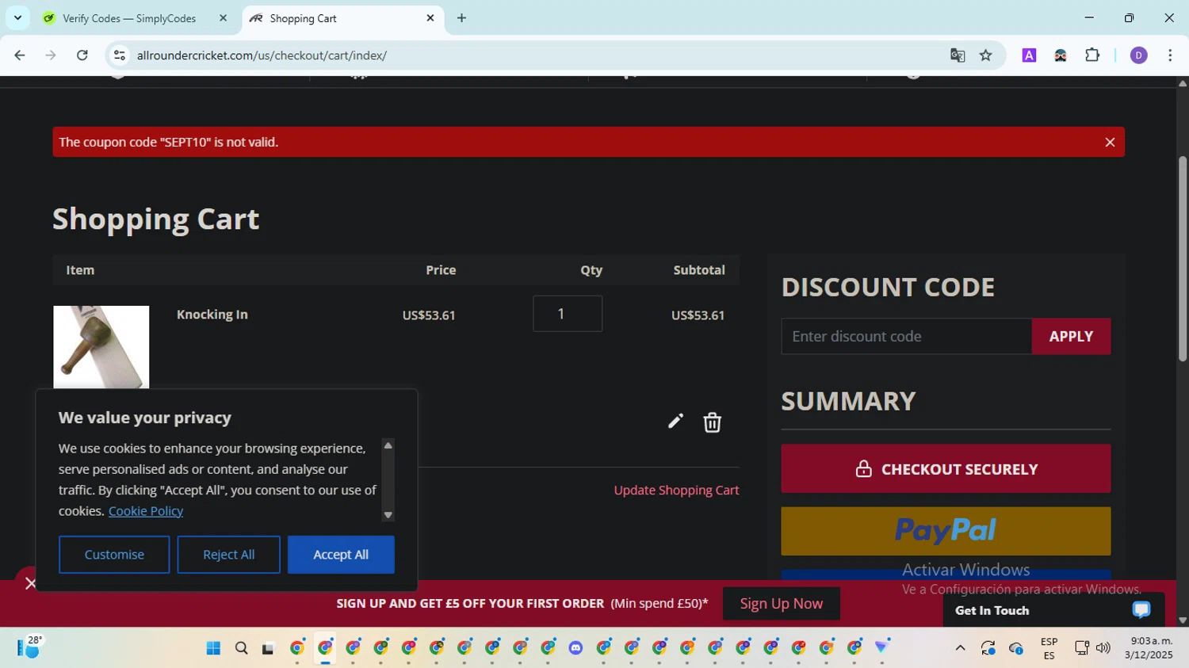Click the address bar URL

pyautogui.click(x=262, y=55)
